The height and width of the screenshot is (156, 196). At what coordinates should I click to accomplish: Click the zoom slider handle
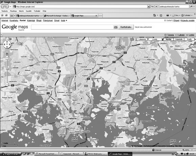tap(7, 69)
